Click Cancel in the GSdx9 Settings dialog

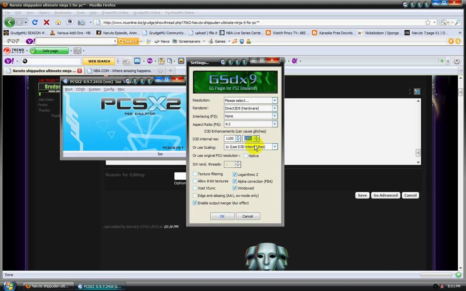click(248, 216)
